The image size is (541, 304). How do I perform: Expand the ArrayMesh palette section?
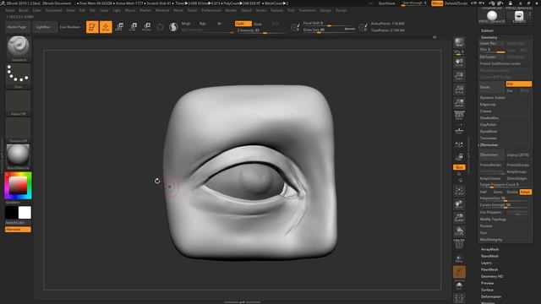(x=490, y=249)
